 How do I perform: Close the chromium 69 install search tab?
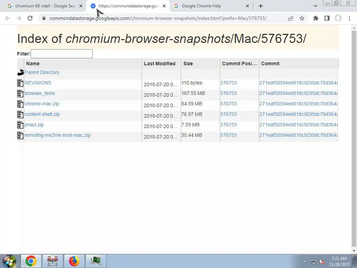click(x=81, y=6)
